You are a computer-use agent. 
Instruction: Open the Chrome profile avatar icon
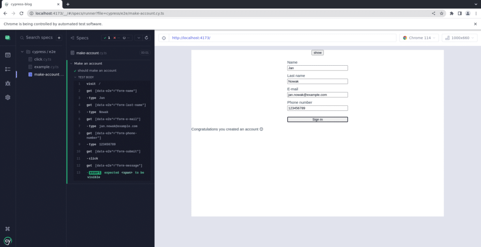[467, 14]
